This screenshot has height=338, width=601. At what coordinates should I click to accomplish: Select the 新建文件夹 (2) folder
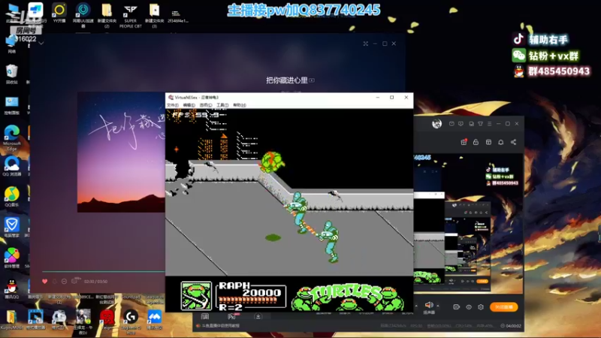coord(107,15)
